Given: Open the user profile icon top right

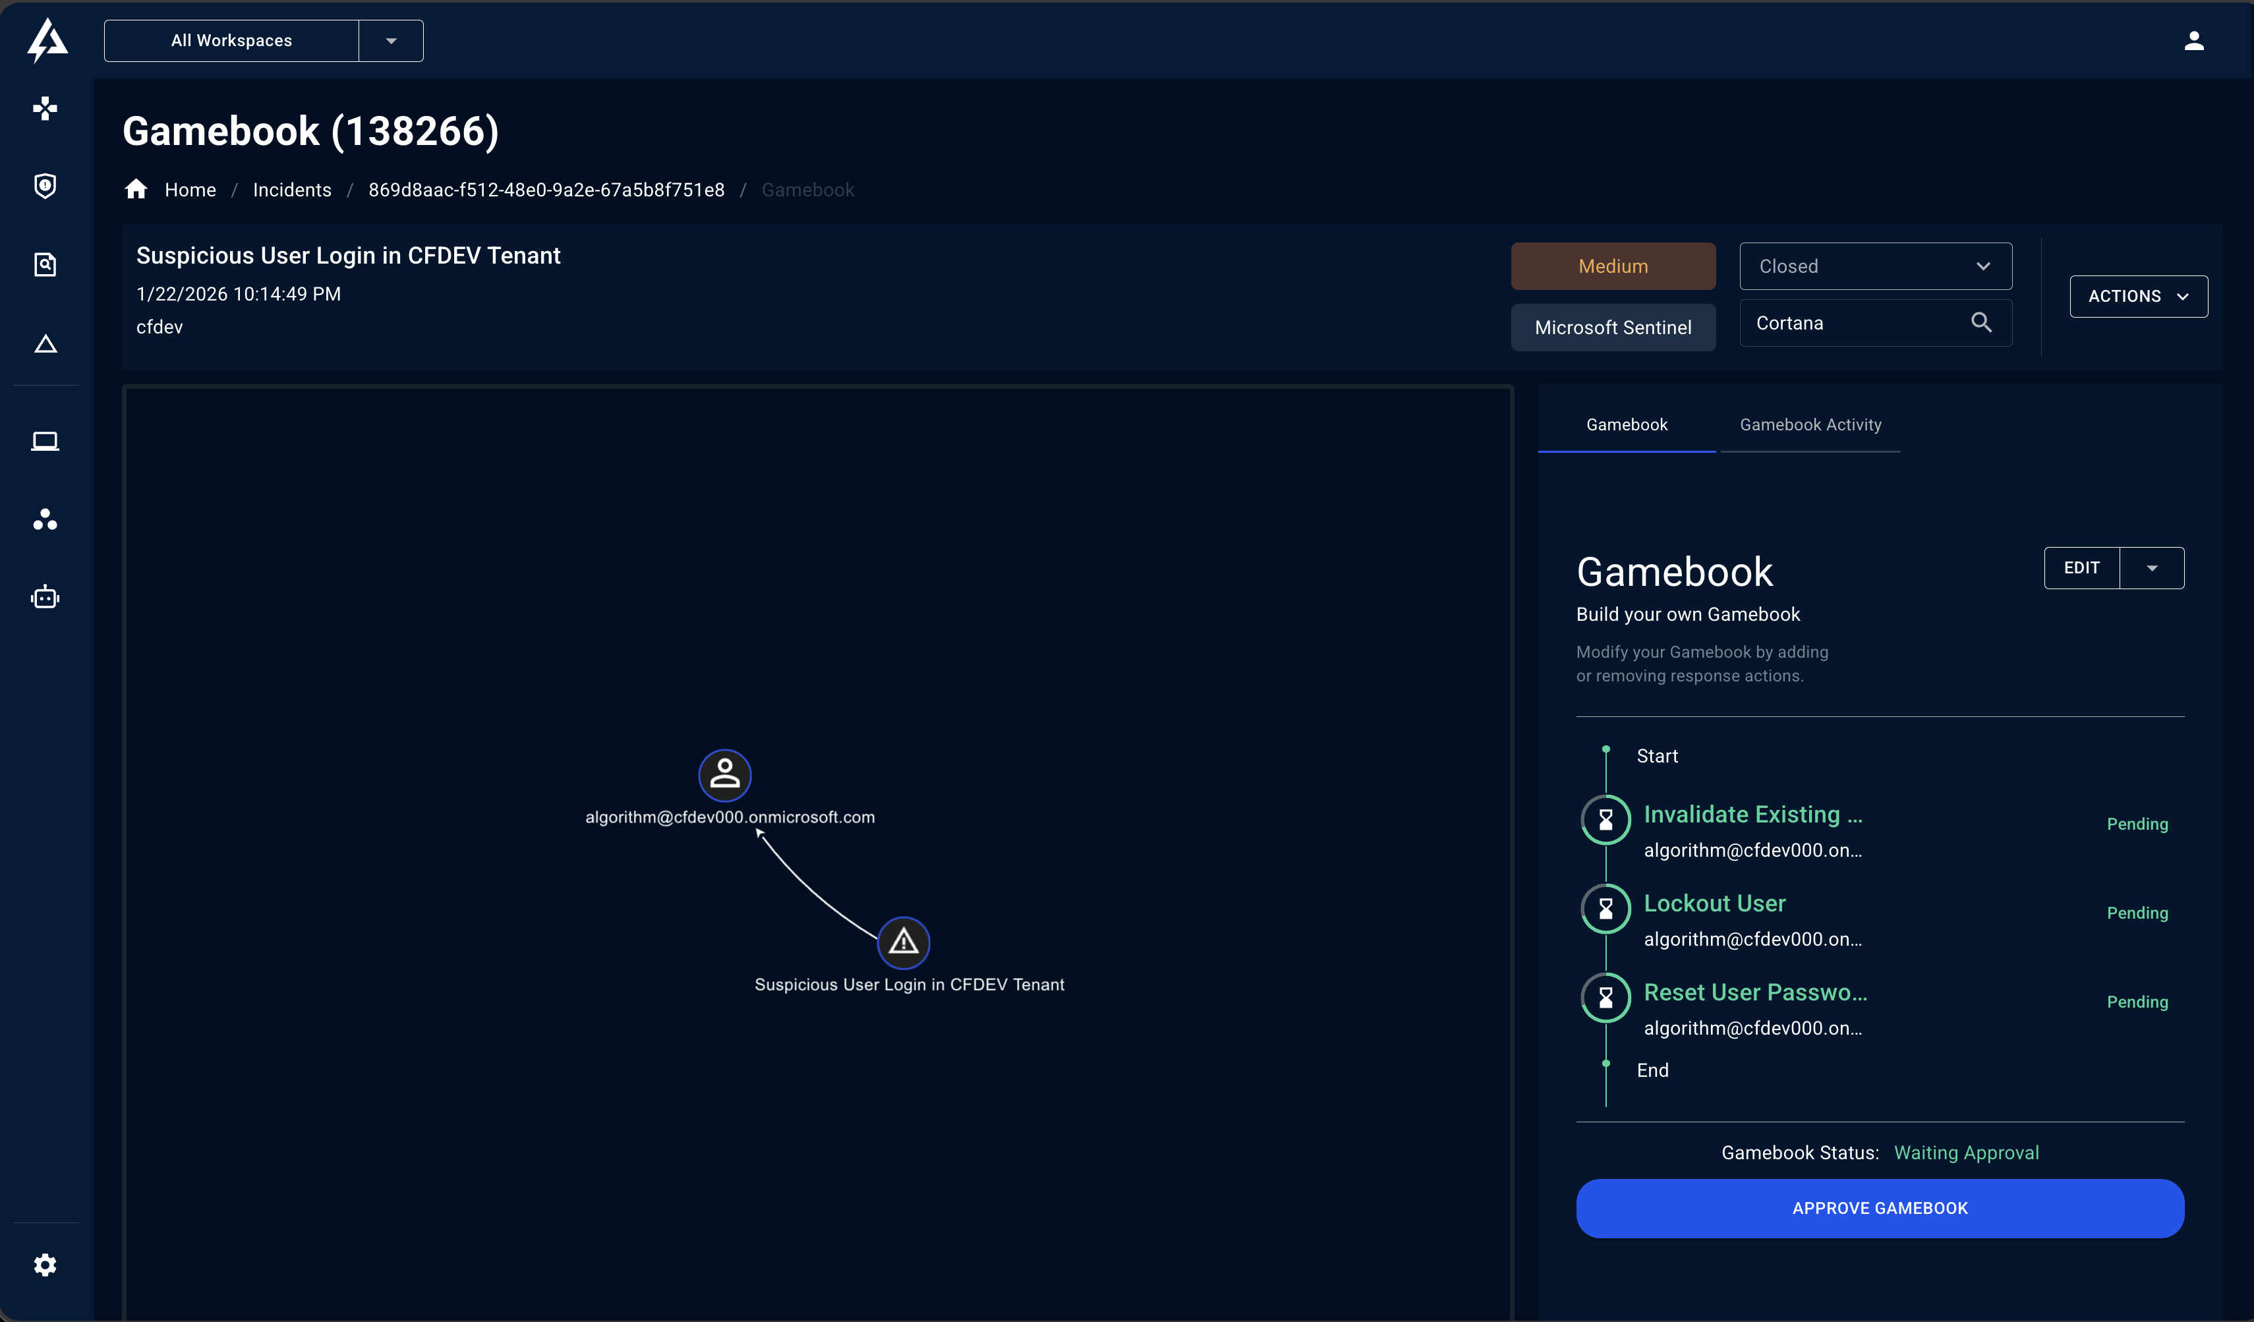Looking at the screenshot, I should click(x=2194, y=40).
